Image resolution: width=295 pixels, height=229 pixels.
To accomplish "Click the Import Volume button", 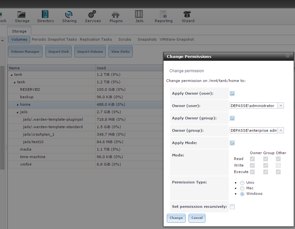I will [90, 51].
